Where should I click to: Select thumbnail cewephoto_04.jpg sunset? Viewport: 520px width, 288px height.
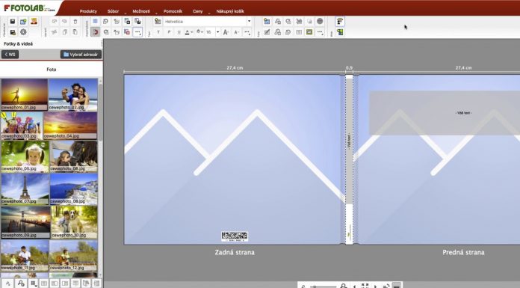[70, 125]
